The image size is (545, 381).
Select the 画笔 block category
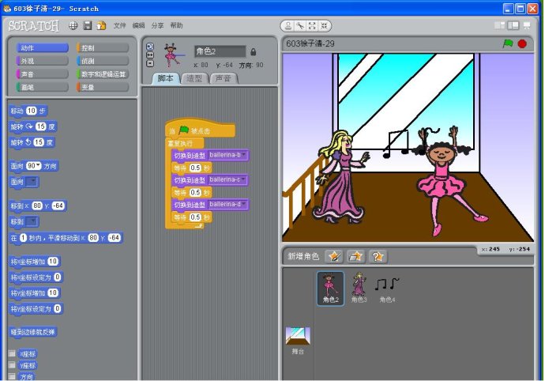point(43,87)
